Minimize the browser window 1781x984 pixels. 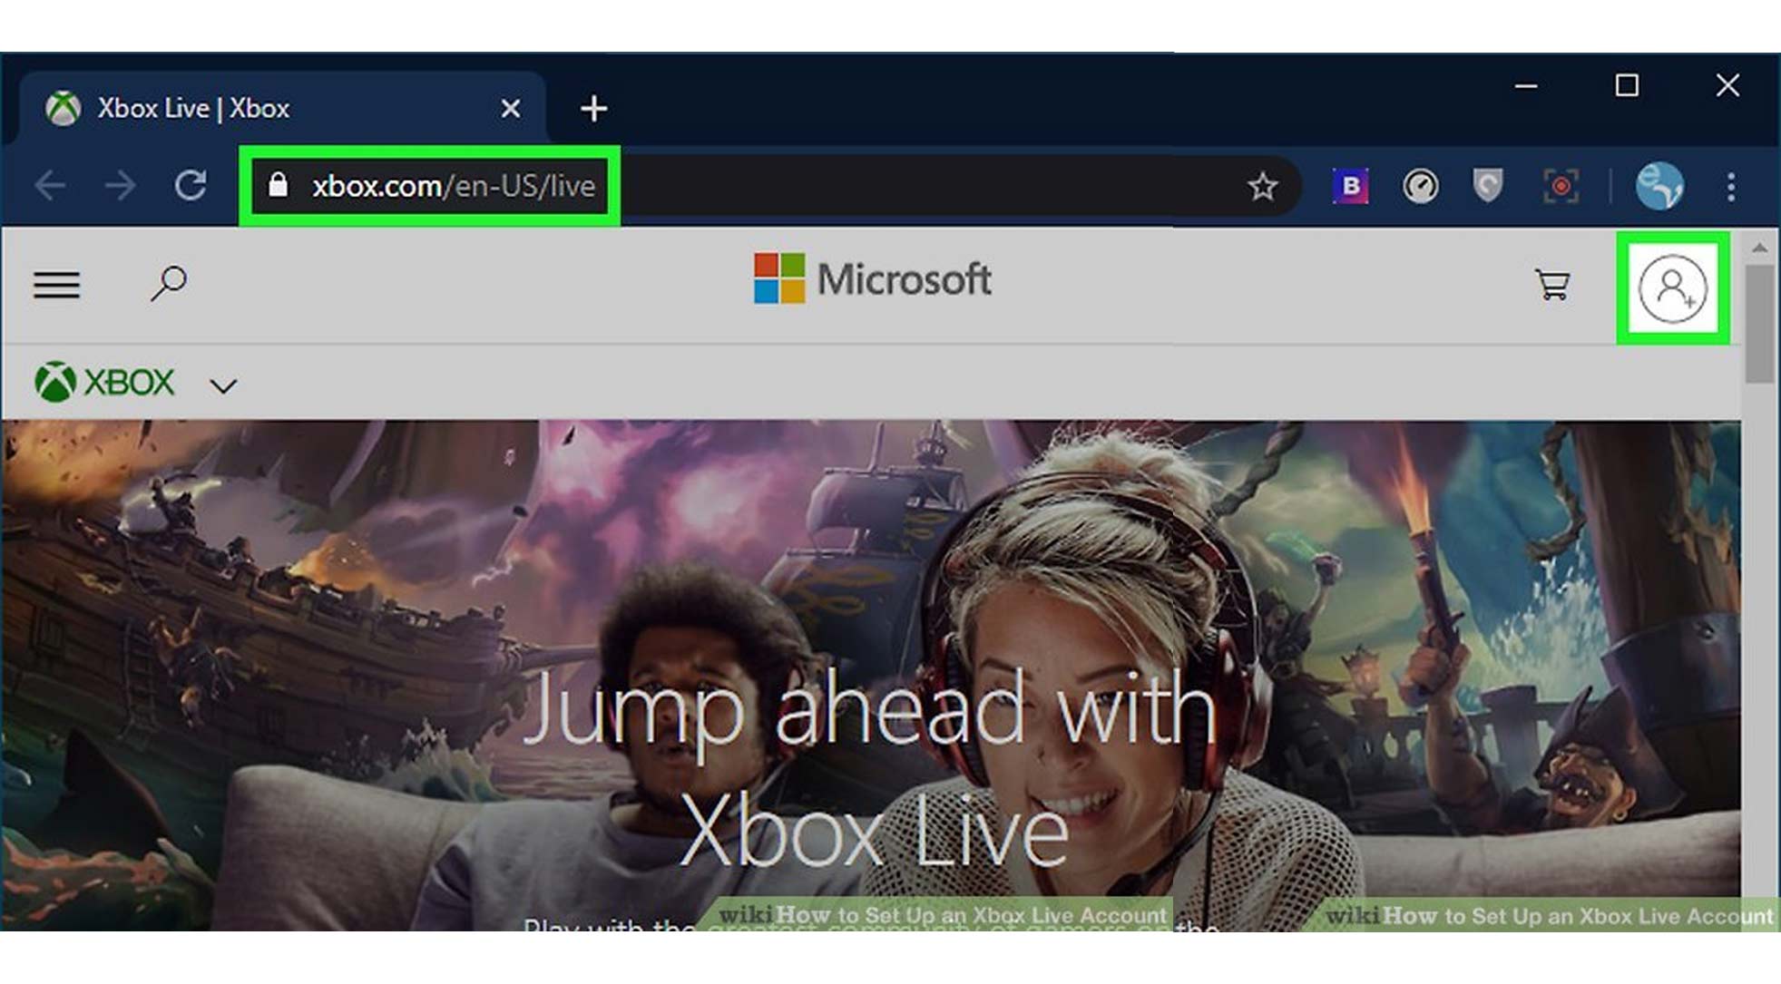pyautogui.click(x=1526, y=86)
